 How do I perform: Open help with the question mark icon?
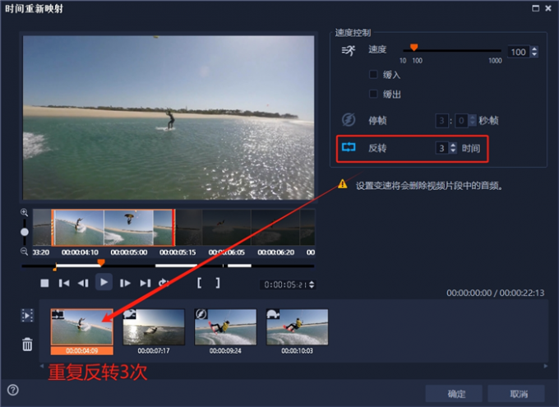point(13,390)
